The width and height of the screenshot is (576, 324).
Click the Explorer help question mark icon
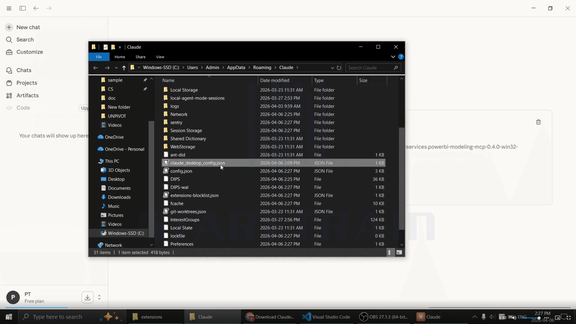point(401,57)
